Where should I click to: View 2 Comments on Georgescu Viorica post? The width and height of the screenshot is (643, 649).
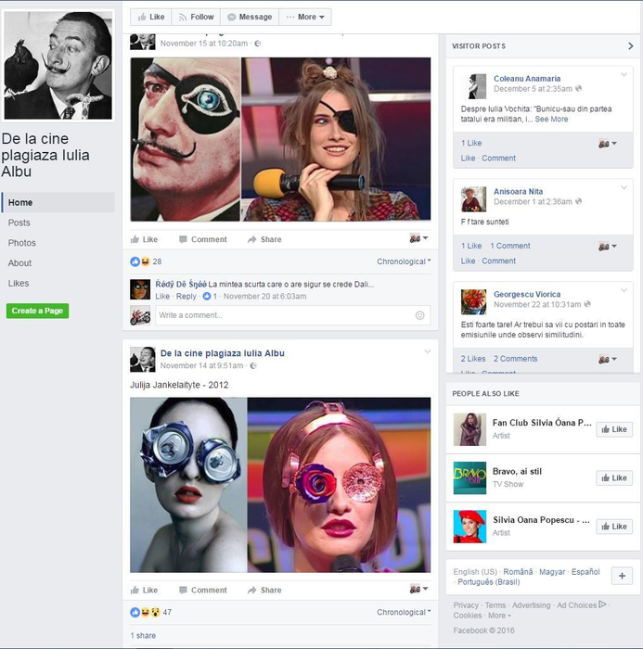(515, 359)
